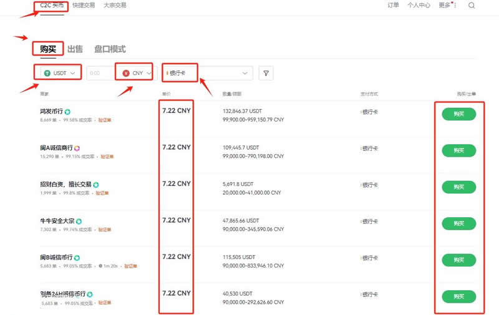
Task: Open 快捷交易 in the top navigation
Action: click(83, 6)
